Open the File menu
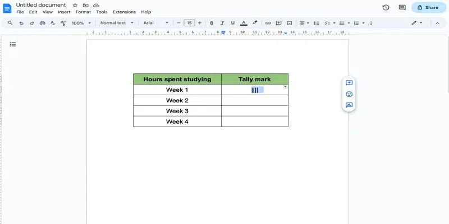This screenshot has height=224, width=449. point(20,12)
